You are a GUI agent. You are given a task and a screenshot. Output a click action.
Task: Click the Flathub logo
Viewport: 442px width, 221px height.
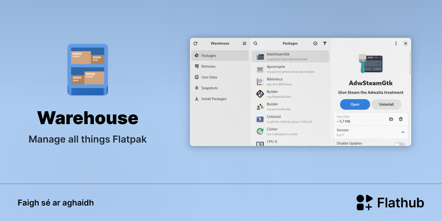click(390, 203)
